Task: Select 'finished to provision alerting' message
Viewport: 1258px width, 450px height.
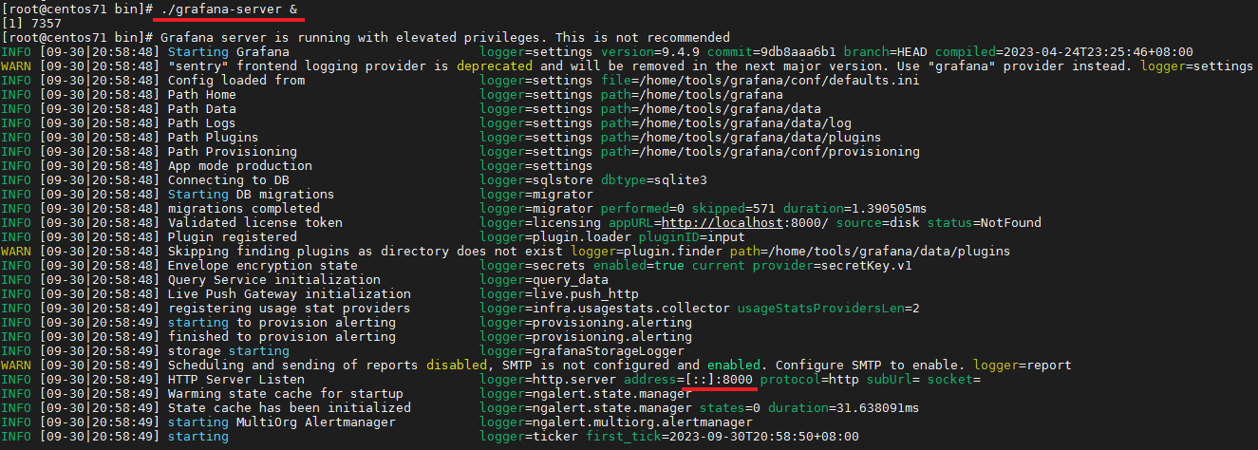Action: pyautogui.click(x=281, y=337)
